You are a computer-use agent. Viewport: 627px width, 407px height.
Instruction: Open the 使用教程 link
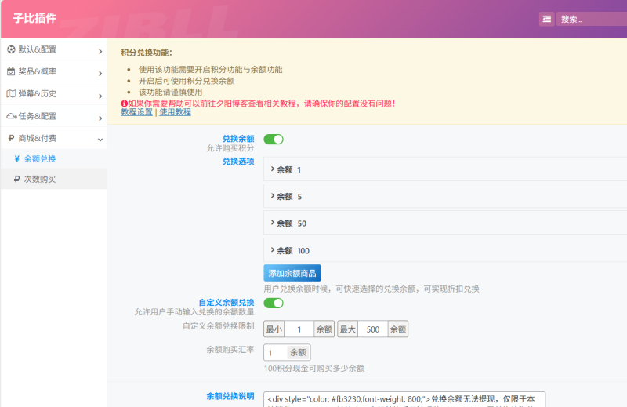tap(175, 112)
